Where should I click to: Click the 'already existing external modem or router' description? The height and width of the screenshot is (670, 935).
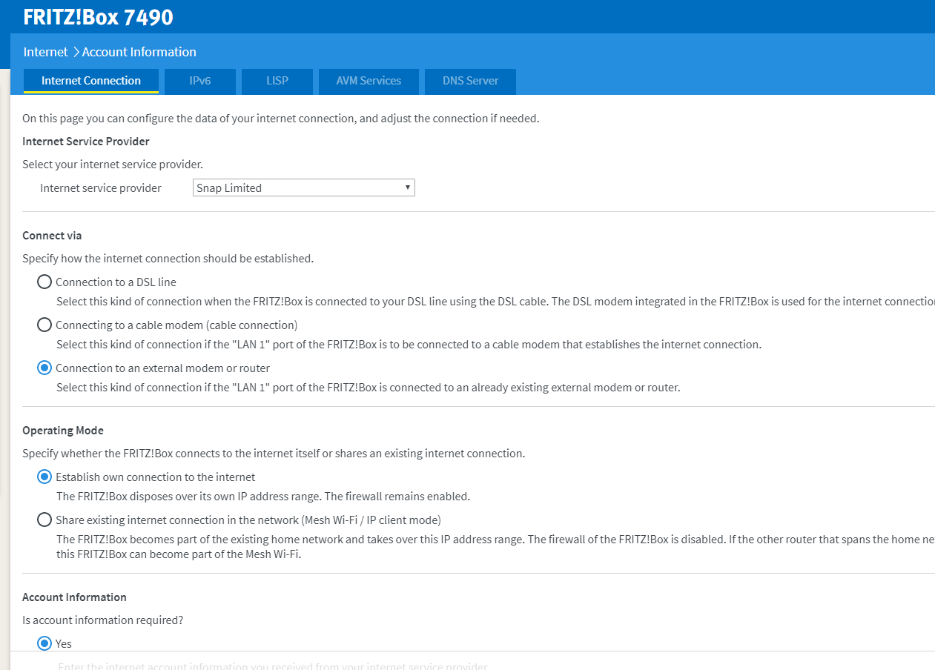click(369, 388)
